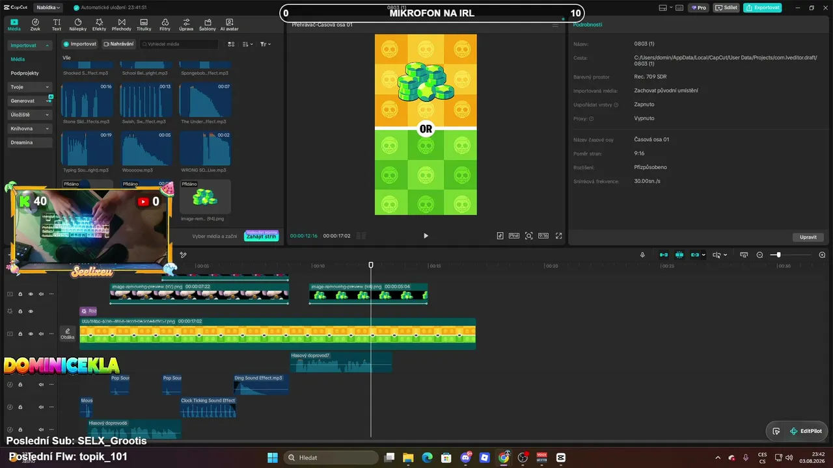
Task: Click the Nahrávání record button
Action: click(x=118, y=44)
